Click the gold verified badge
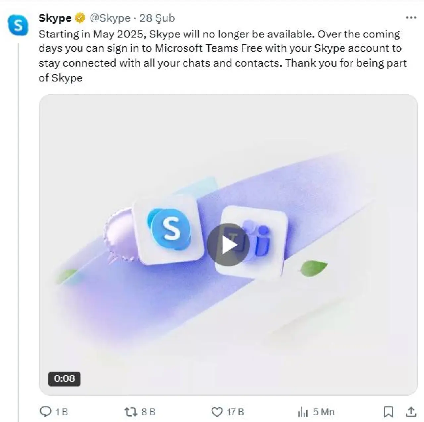424x422 pixels. coord(80,18)
